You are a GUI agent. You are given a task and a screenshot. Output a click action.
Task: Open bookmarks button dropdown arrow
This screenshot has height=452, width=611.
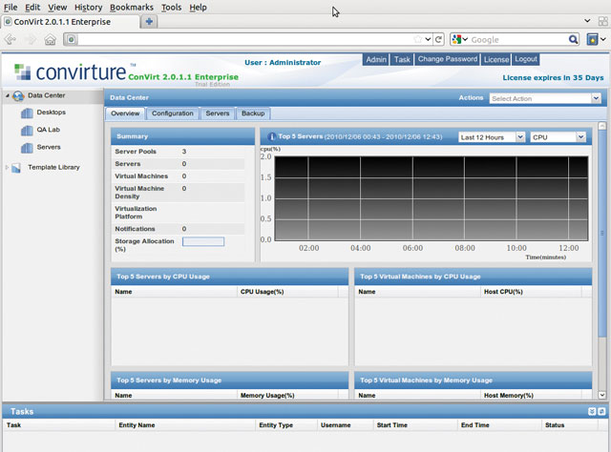[603, 39]
